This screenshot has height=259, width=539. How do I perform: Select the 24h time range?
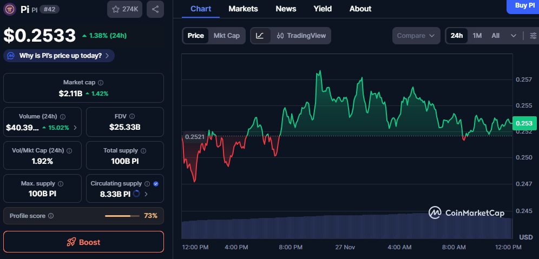[x=457, y=36]
